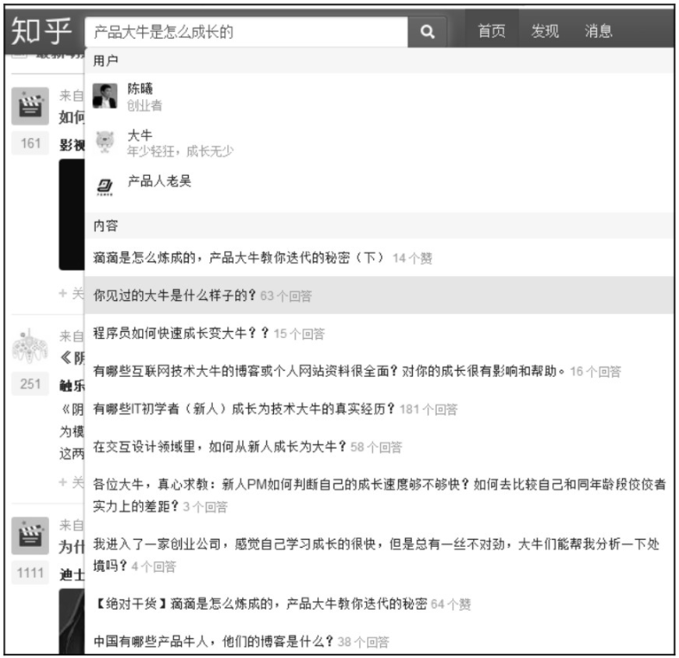The width and height of the screenshot is (679, 658).
Task: Click 181 个回答 count text
Action: tap(428, 409)
